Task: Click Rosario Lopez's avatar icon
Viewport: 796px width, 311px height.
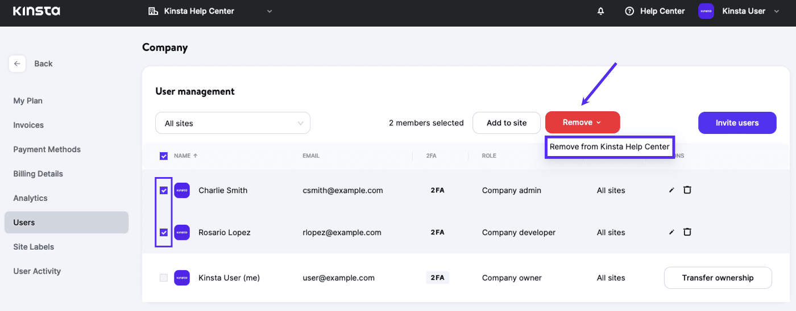Action: (x=182, y=232)
